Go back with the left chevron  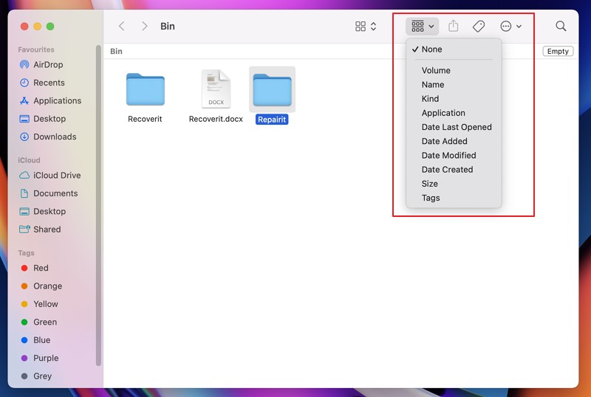click(121, 27)
